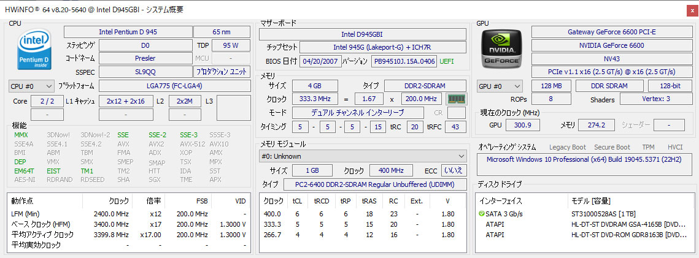Image resolution: width=699 pixels, height=258 pixels.
Task: Select the HL-DT-ST DVDRAM GSA-4165B drive row
Action: click(x=585, y=224)
